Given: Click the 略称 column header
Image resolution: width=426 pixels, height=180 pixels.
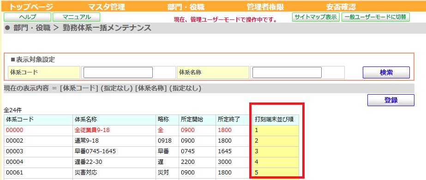Looking at the screenshot, I should pos(167,120).
